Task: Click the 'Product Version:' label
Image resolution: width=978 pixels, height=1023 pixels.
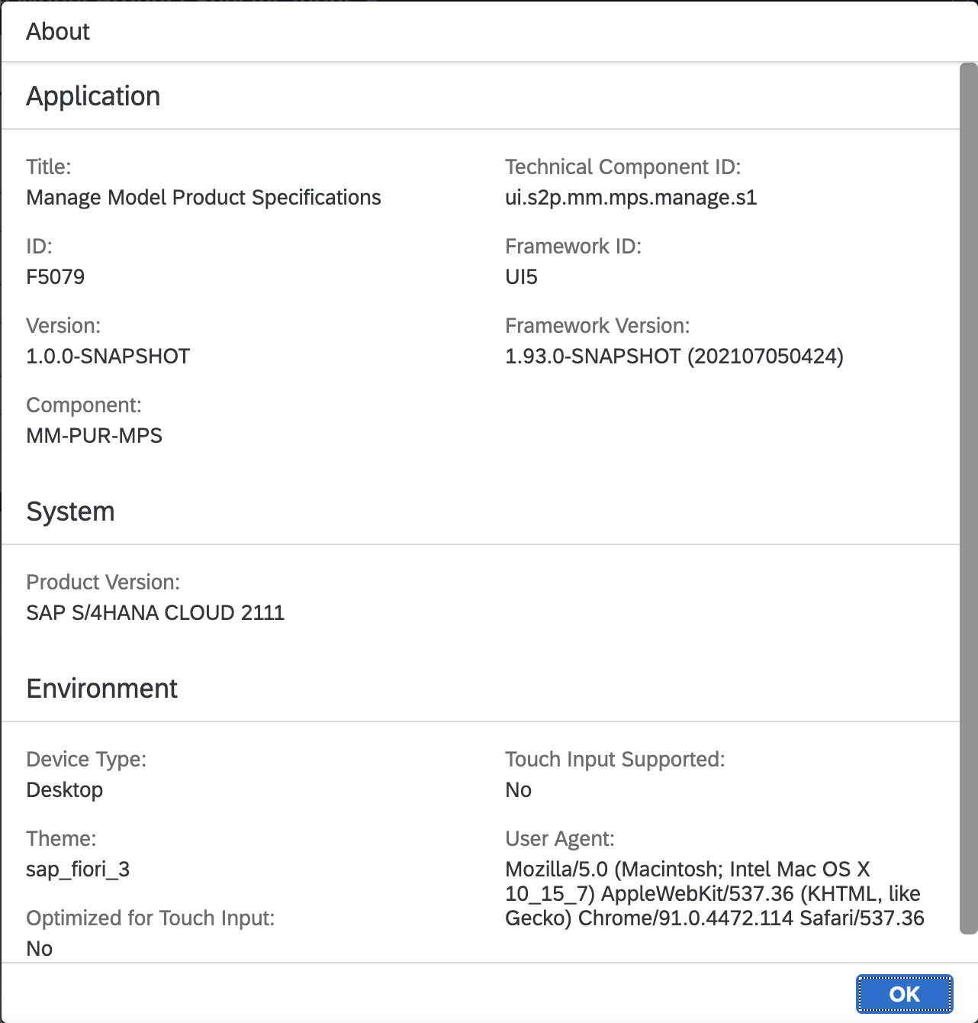Action: (103, 582)
